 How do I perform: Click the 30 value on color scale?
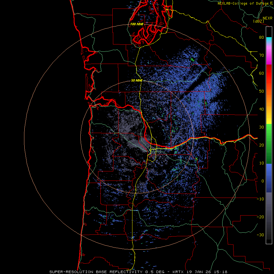click(x=262, y=127)
